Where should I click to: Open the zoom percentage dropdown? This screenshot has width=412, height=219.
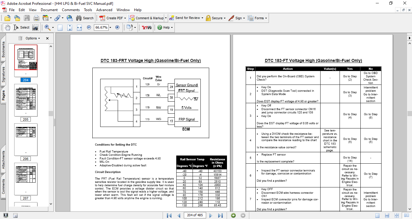click(110, 27)
